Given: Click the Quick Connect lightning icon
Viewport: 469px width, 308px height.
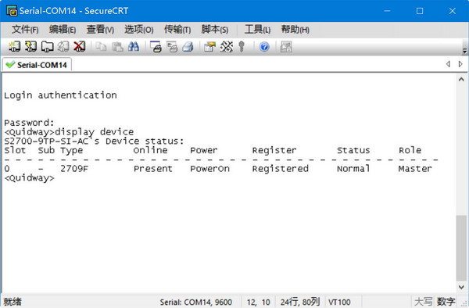Looking at the screenshot, I should coord(30,47).
